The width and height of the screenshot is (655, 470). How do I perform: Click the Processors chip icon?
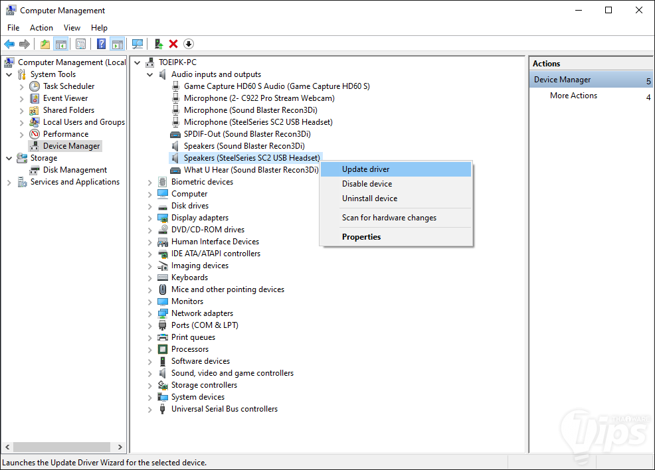click(163, 349)
